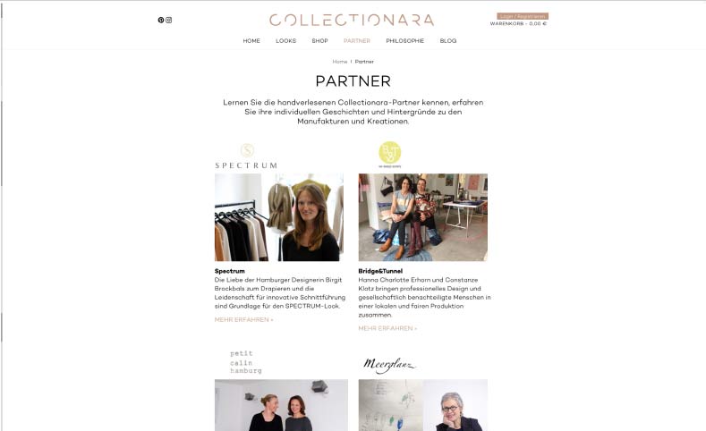Open the Looks menu item

286,41
